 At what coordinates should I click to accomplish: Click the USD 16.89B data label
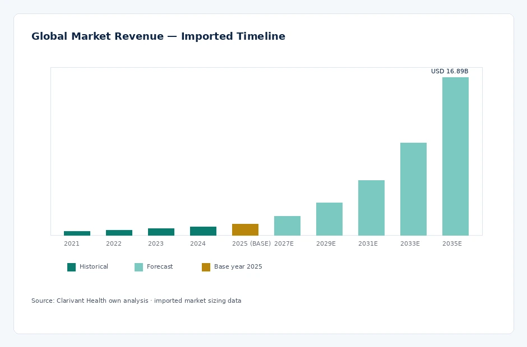450,71
